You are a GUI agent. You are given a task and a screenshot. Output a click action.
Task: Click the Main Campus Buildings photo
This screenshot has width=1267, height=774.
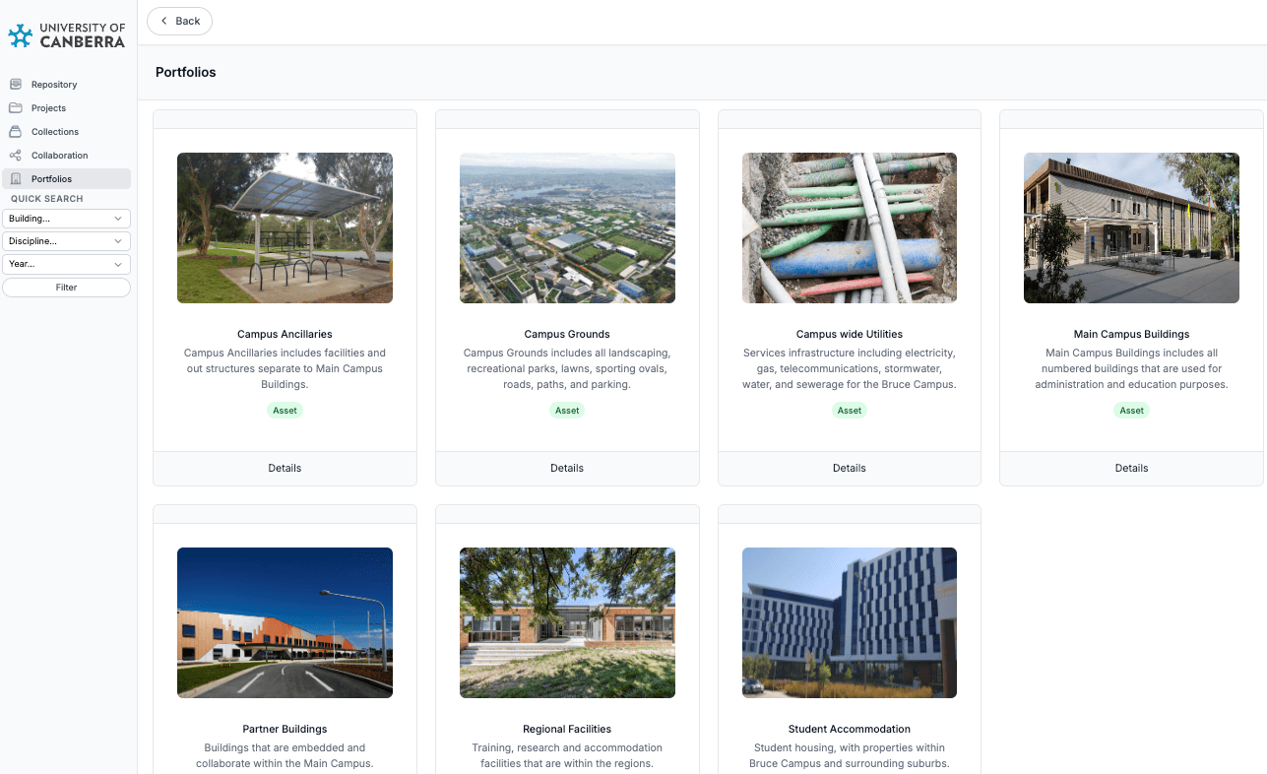coord(1131,227)
